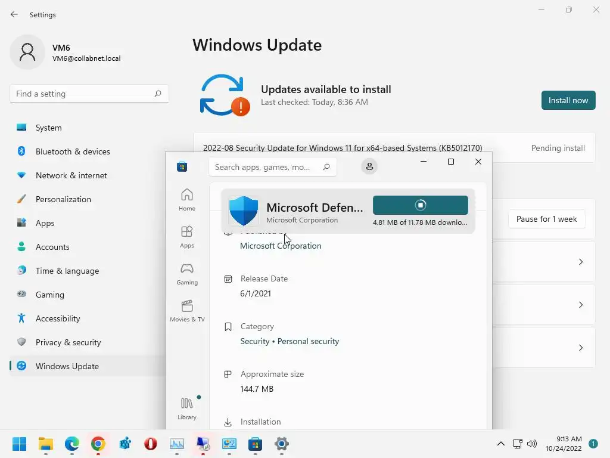Open Privacy & security settings
The width and height of the screenshot is (610, 458).
pos(88,342)
